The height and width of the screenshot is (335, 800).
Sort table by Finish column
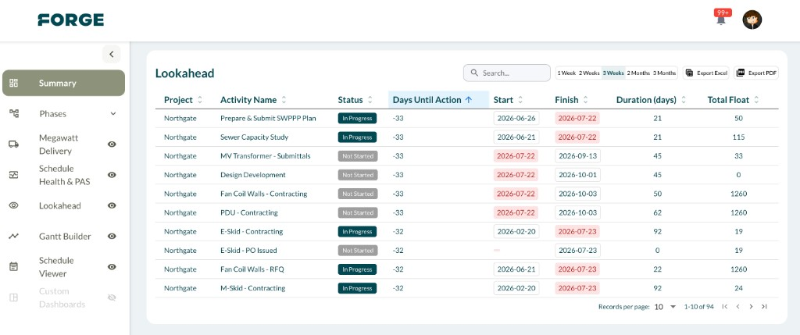(x=571, y=100)
